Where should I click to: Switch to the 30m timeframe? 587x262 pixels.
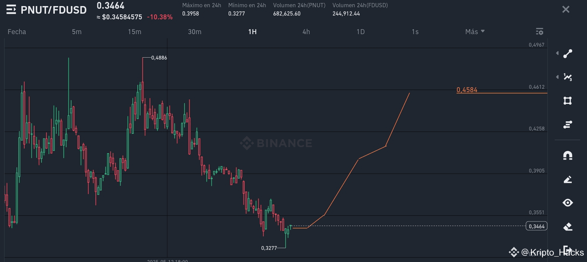[x=195, y=31]
